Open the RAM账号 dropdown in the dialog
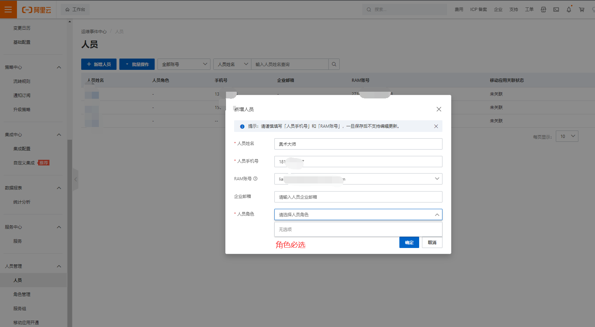The image size is (595, 327). 358,179
